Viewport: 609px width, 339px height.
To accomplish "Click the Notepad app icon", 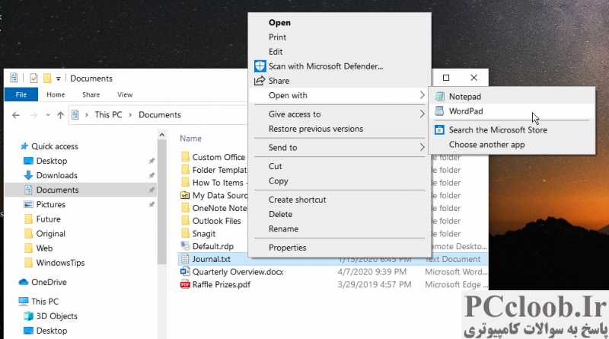I will click(x=440, y=97).
